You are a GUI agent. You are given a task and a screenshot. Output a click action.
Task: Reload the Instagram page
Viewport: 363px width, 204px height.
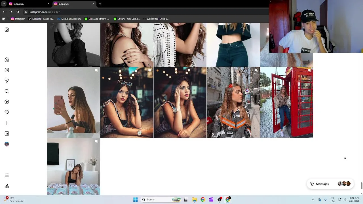18,12
